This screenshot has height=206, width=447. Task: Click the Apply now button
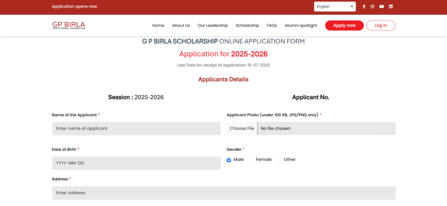pos(344,25)
